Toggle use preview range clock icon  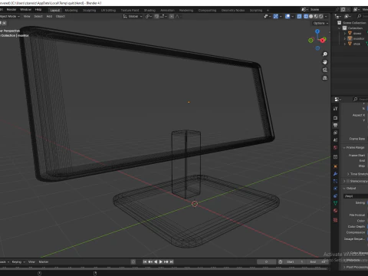point(281,261)
